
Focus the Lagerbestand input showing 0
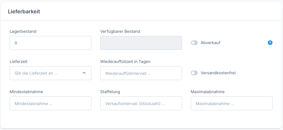[50, 43]
